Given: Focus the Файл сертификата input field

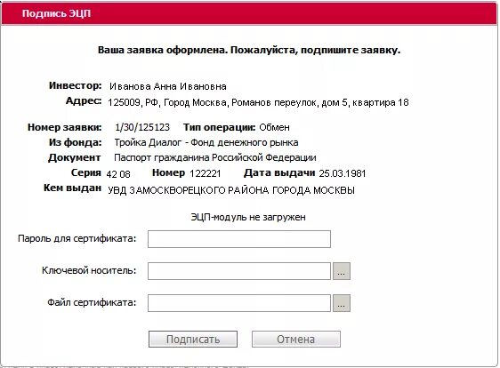Looking at the screenshot, I should (239, 303).
